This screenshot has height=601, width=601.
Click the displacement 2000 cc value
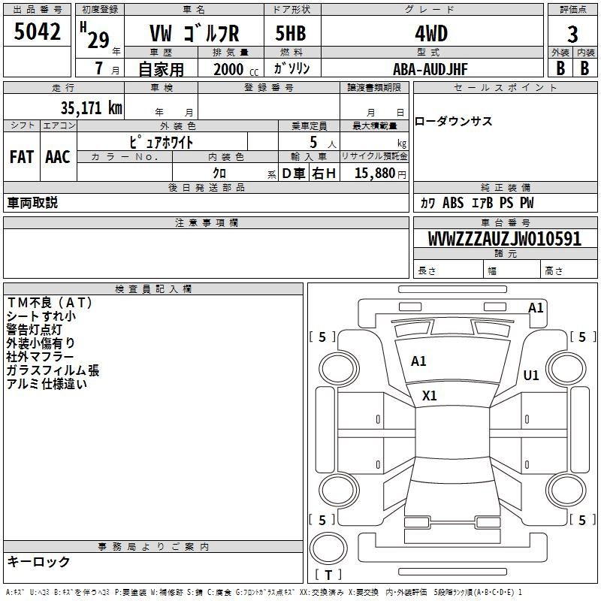tap(236, 70)
